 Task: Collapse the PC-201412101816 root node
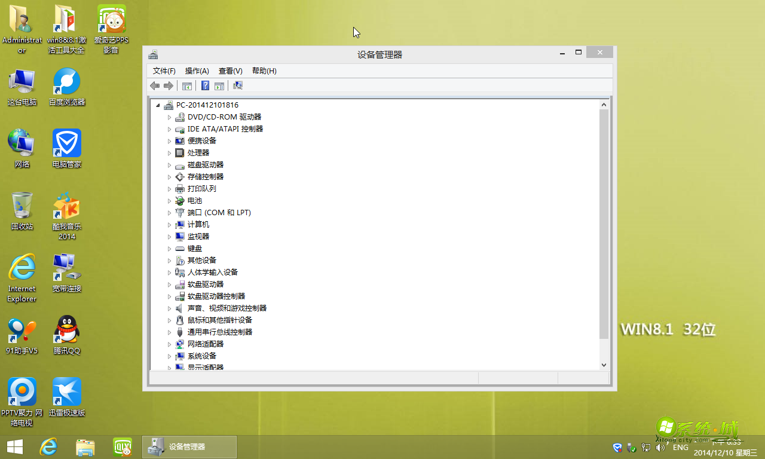click(159, 105)
